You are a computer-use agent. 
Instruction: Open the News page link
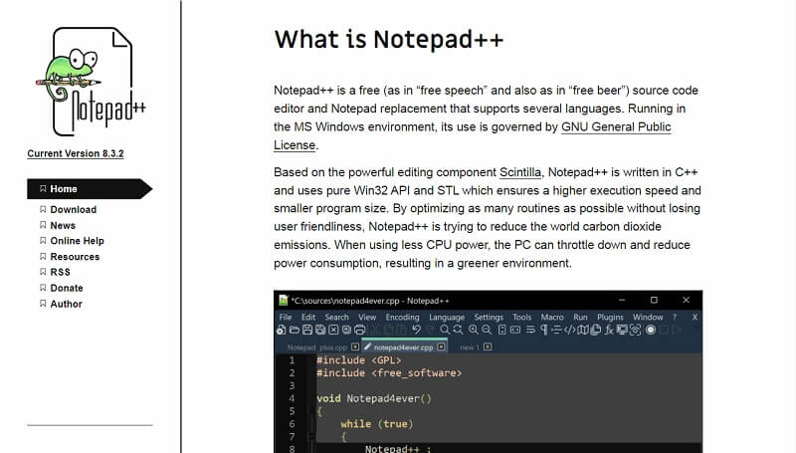click(x=63, y=225)
